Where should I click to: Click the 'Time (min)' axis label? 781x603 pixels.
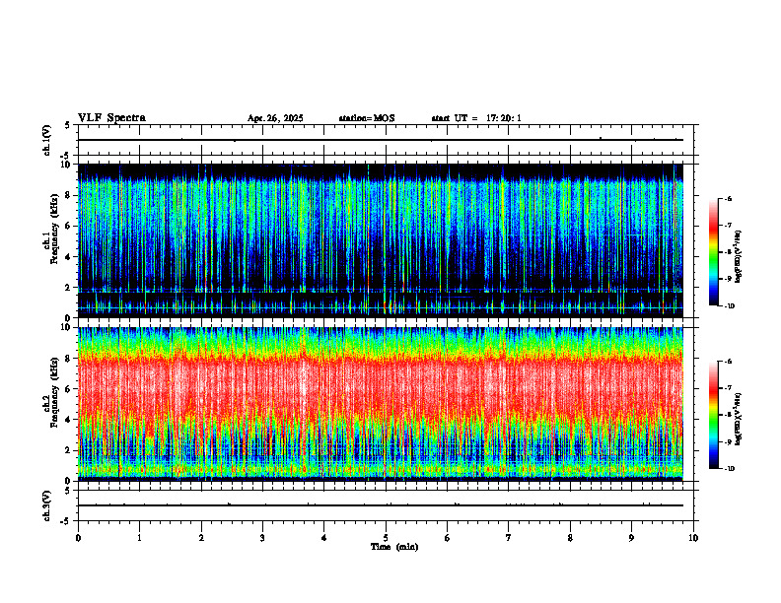(x=394, y=547)
